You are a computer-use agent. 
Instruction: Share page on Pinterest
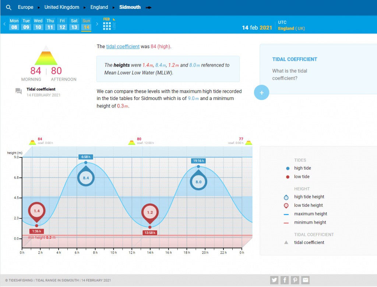point(295,280)
